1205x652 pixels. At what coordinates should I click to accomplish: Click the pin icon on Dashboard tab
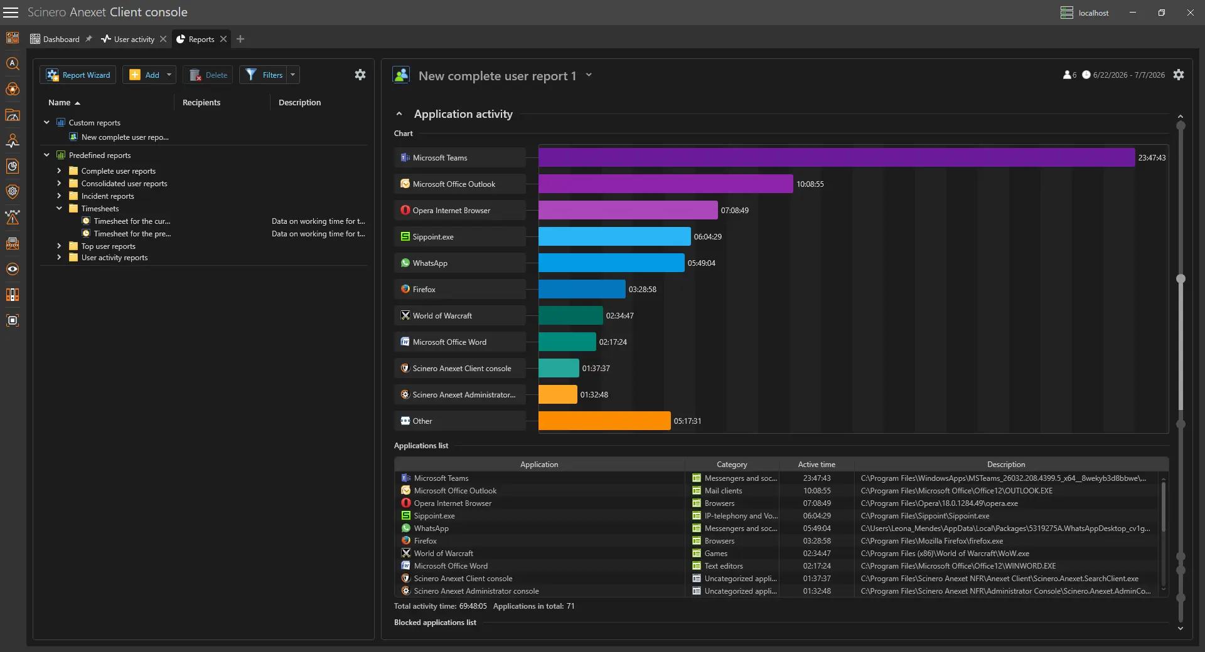88,39
